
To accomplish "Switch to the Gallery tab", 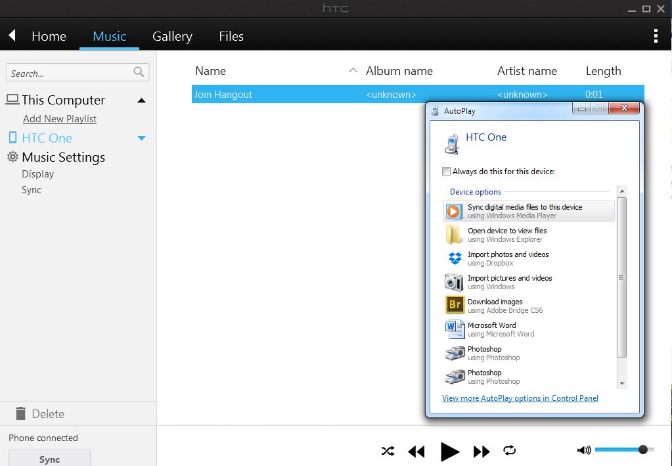I will coord(172,36).
